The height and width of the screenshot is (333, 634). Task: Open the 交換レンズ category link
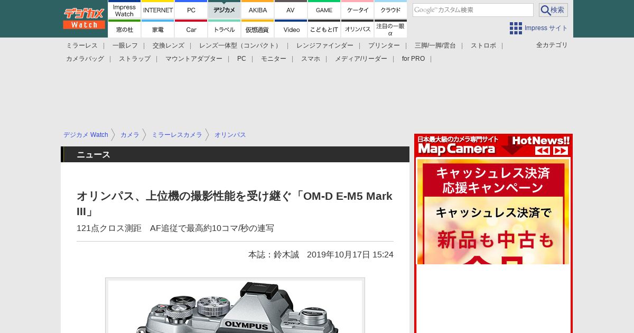click(x=169, y=45)
